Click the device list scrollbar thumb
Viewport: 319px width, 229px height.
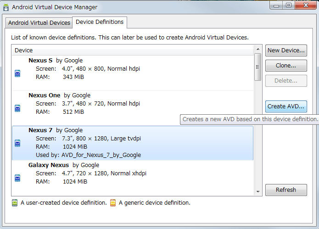[258, 67]
